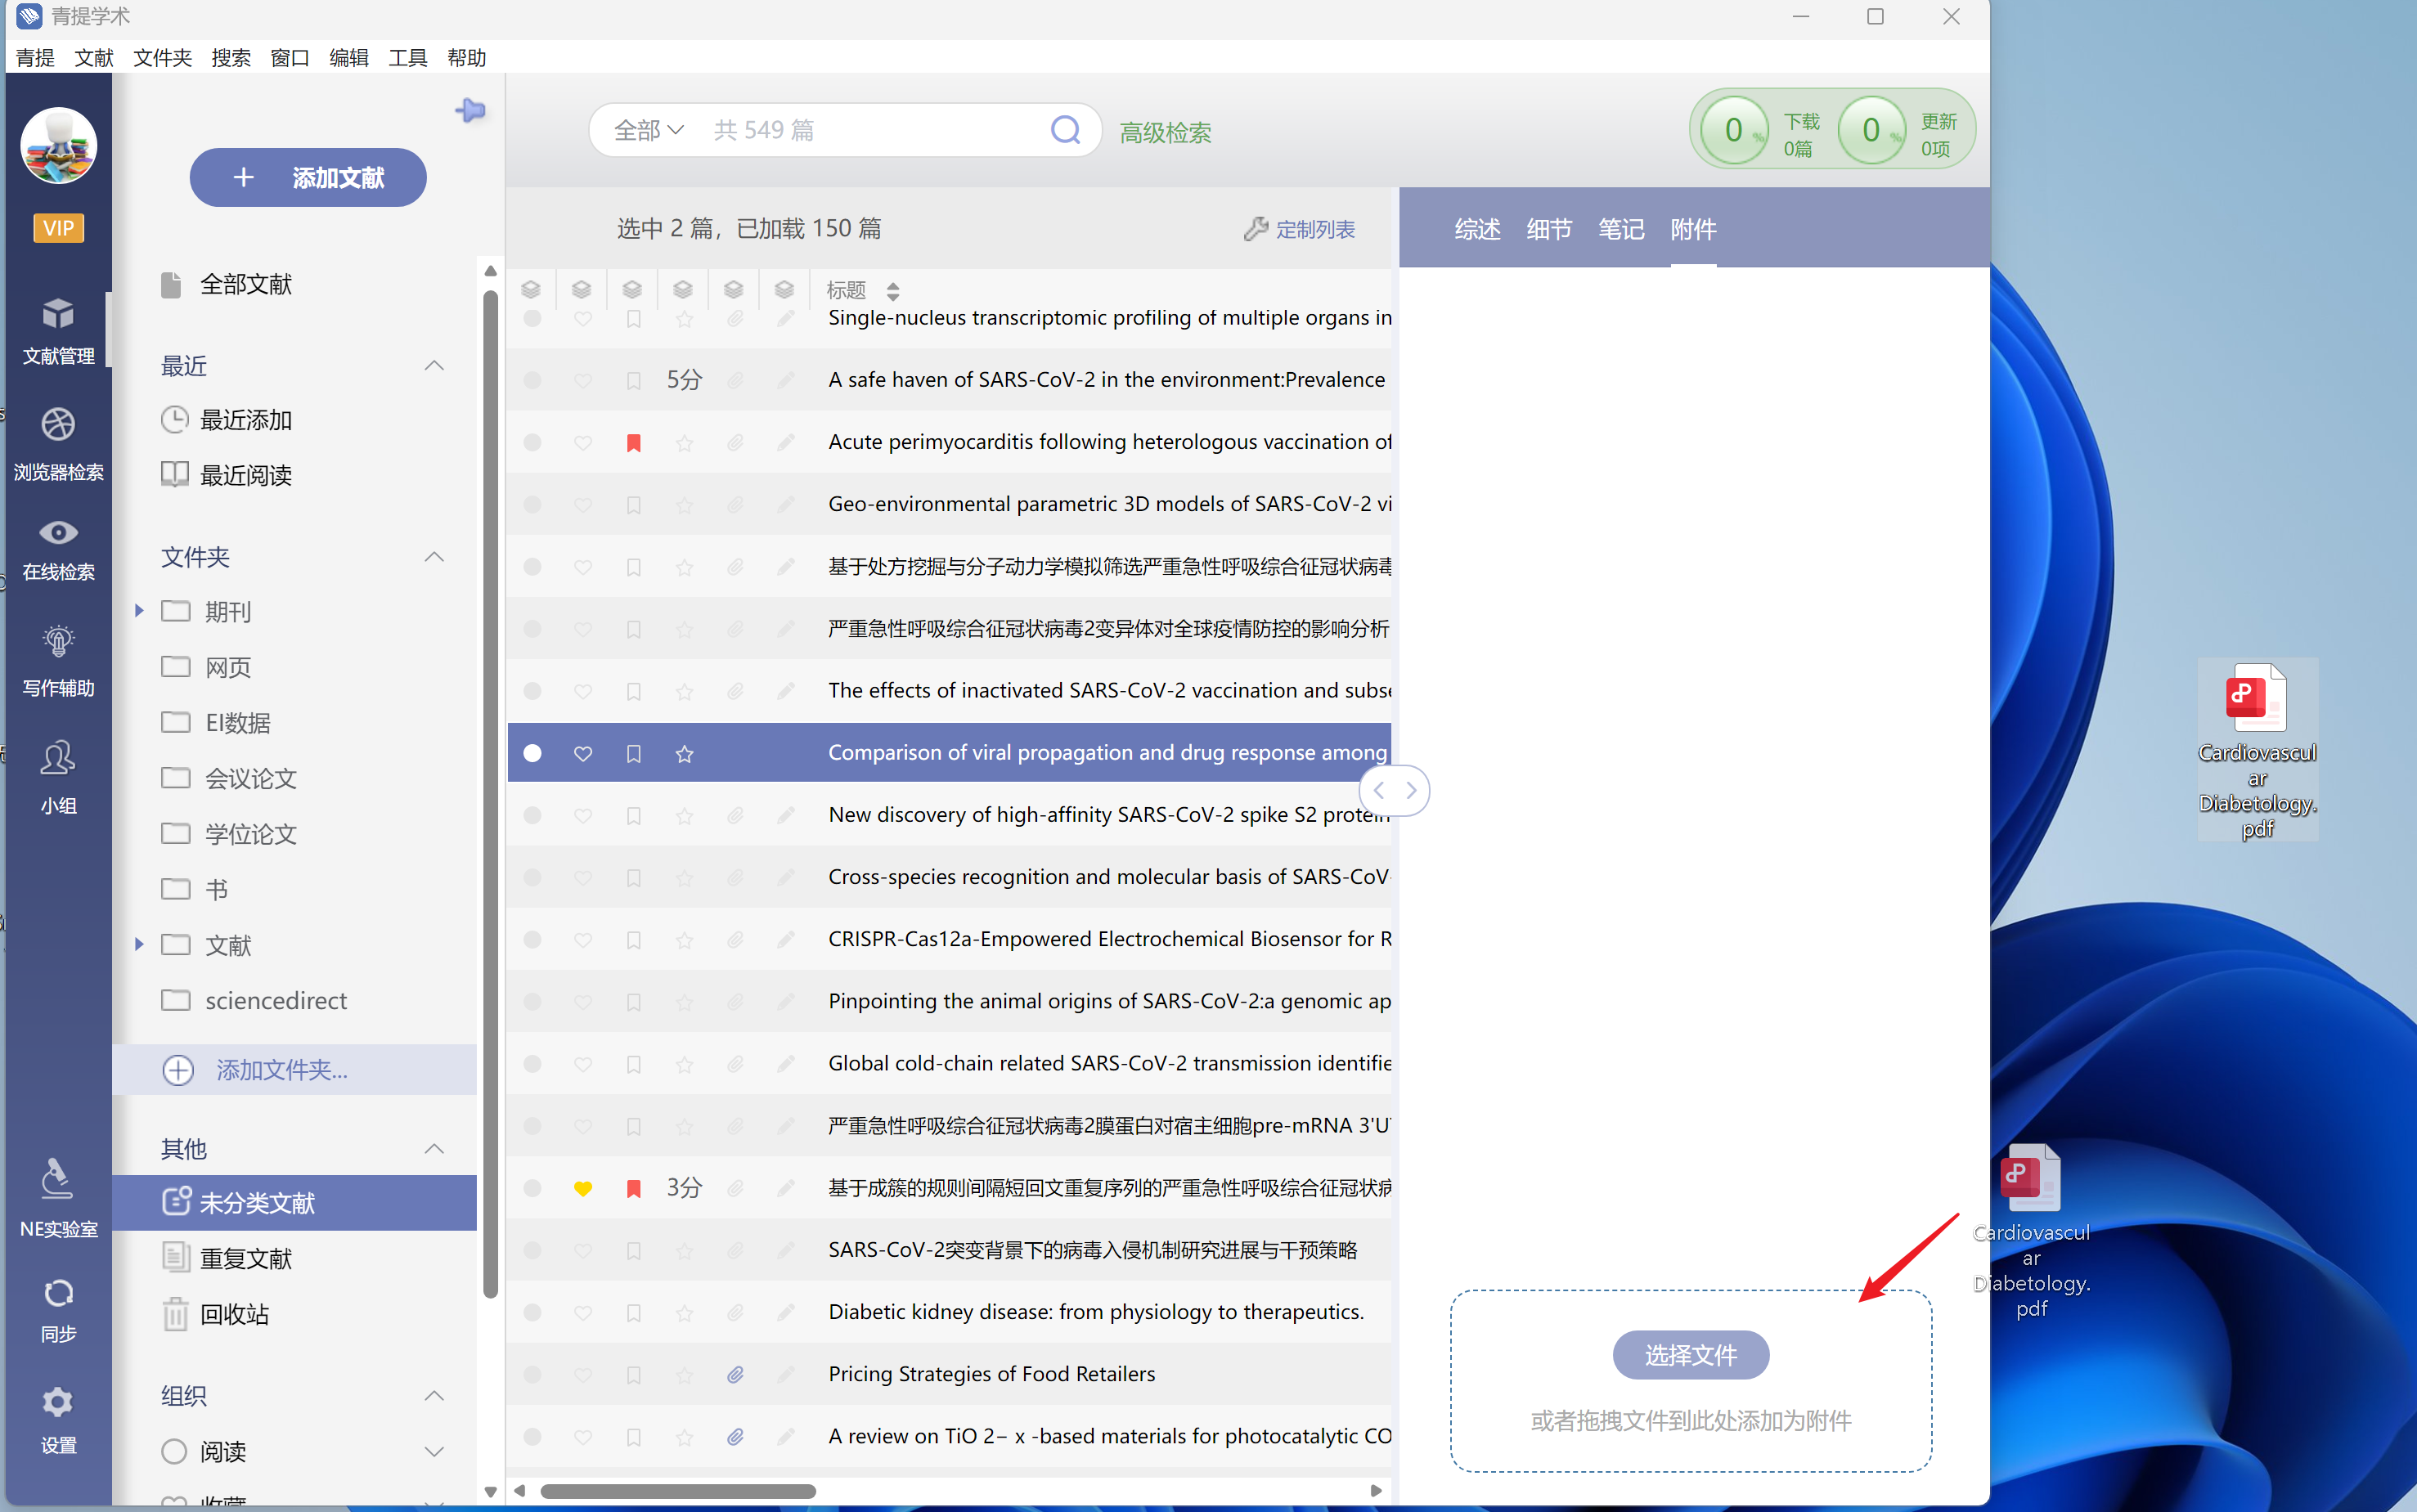
Task: Click the 选择文件 button
Action: tap(1690, 1355)
